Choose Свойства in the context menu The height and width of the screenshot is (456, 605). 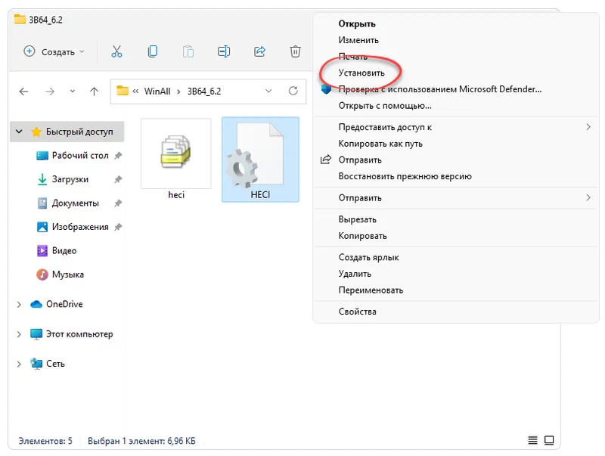pos(357,312)
